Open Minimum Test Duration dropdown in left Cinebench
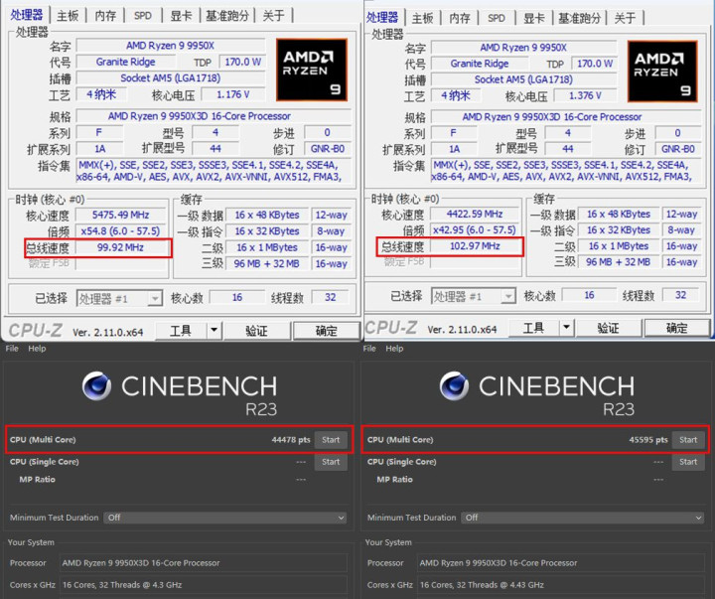 (x=341, y=518)
